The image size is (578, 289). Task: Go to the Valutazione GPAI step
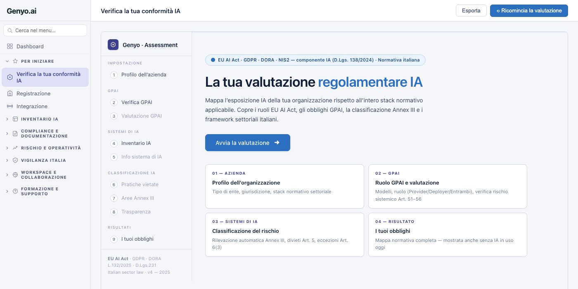[146, 116]
